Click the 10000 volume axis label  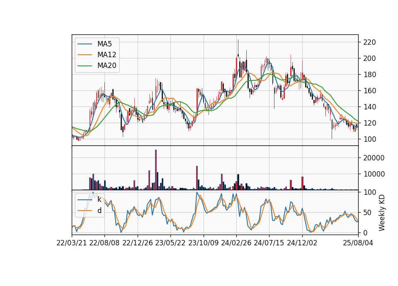pos(374,174)
